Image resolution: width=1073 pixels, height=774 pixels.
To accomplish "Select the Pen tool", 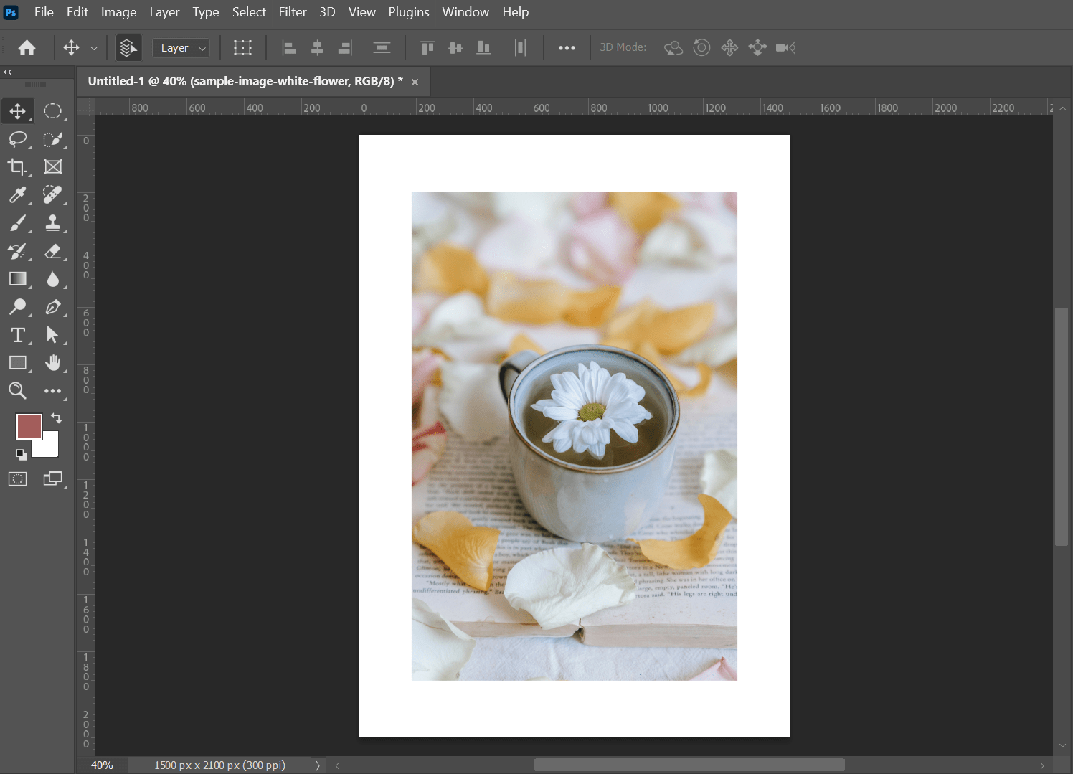I will click(x=54, y=307).
